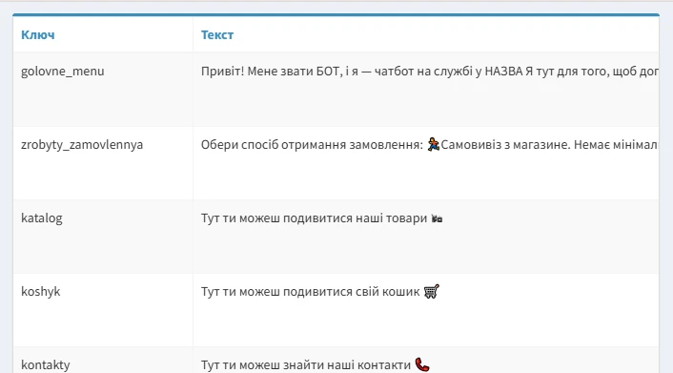Click the text Обери спосіб отримання замовлення
The height and width of the screenshot is (373, 673).
pyautogui.click(x=312, y=145)
